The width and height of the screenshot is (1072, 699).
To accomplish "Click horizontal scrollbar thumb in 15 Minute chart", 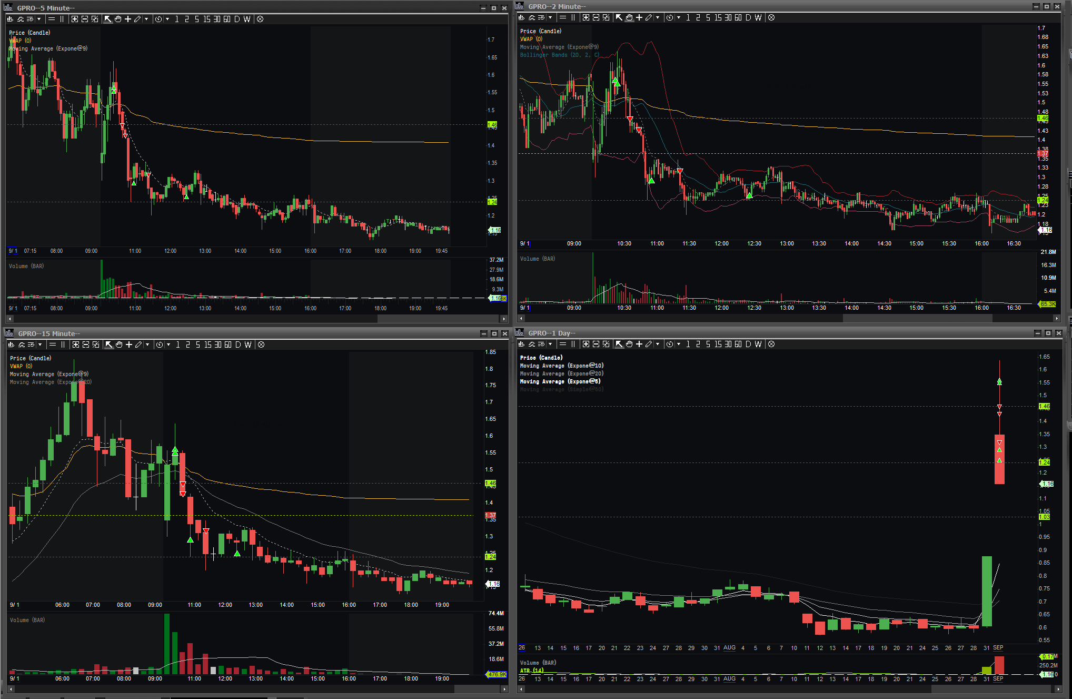I will coord(477,689).
